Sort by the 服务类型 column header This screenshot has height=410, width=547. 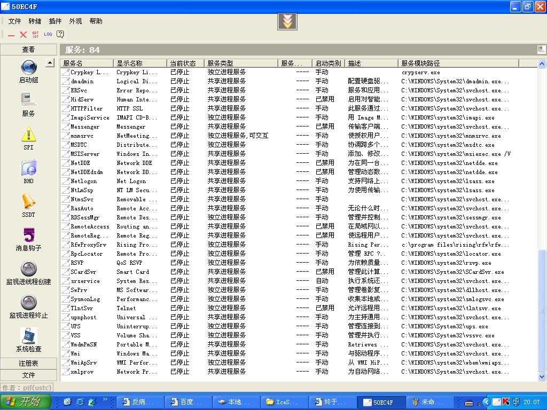pos(241,63)
